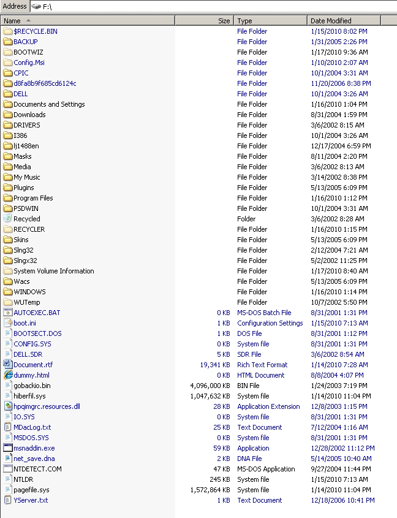The image size is (397, 518).
Task: Sort files by Name column header
Action: point(87,21)
